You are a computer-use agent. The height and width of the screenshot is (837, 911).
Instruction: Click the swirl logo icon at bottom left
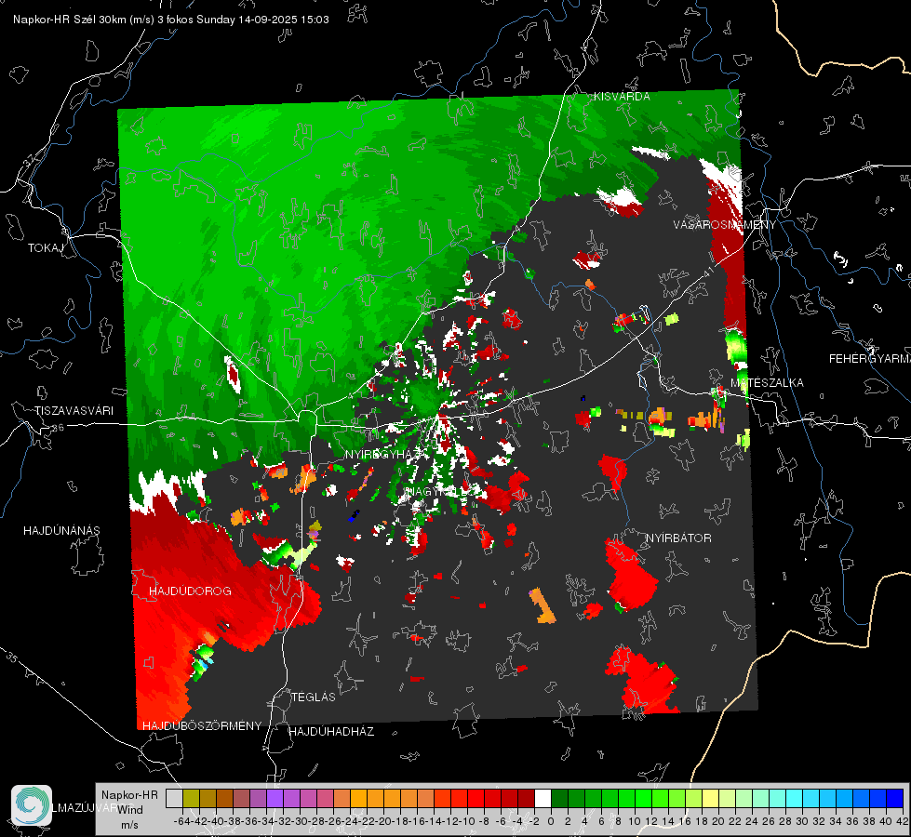(32, 805)
